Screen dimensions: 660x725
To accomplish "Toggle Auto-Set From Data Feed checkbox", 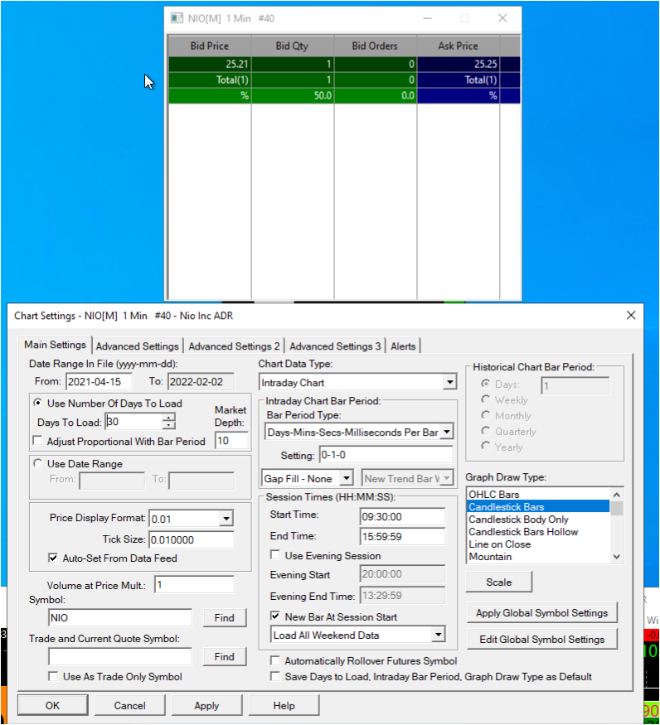I will click(53, 558).
